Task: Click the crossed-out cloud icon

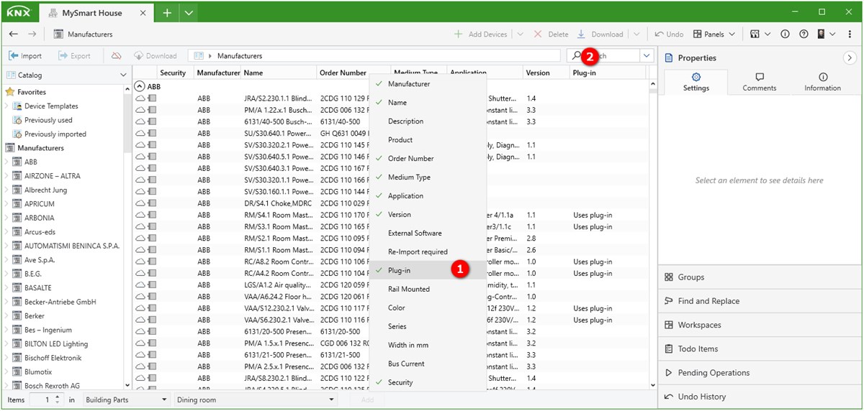Action: click(x=117, y=55)
